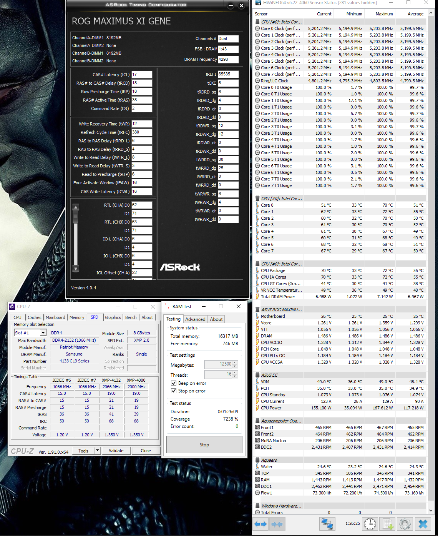Click Current column header in HWiNFO
Viewport: 438px width, 536px height.
click(x=319, y=14)
